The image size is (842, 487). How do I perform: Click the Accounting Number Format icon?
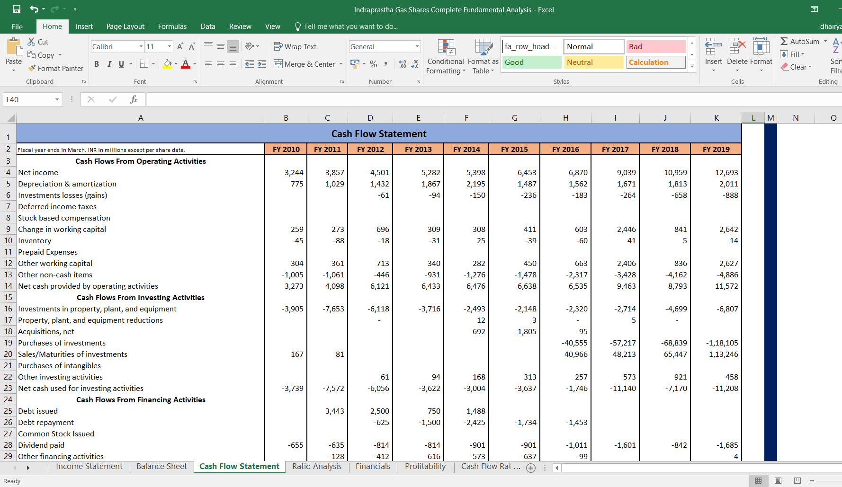pos(355,63)
